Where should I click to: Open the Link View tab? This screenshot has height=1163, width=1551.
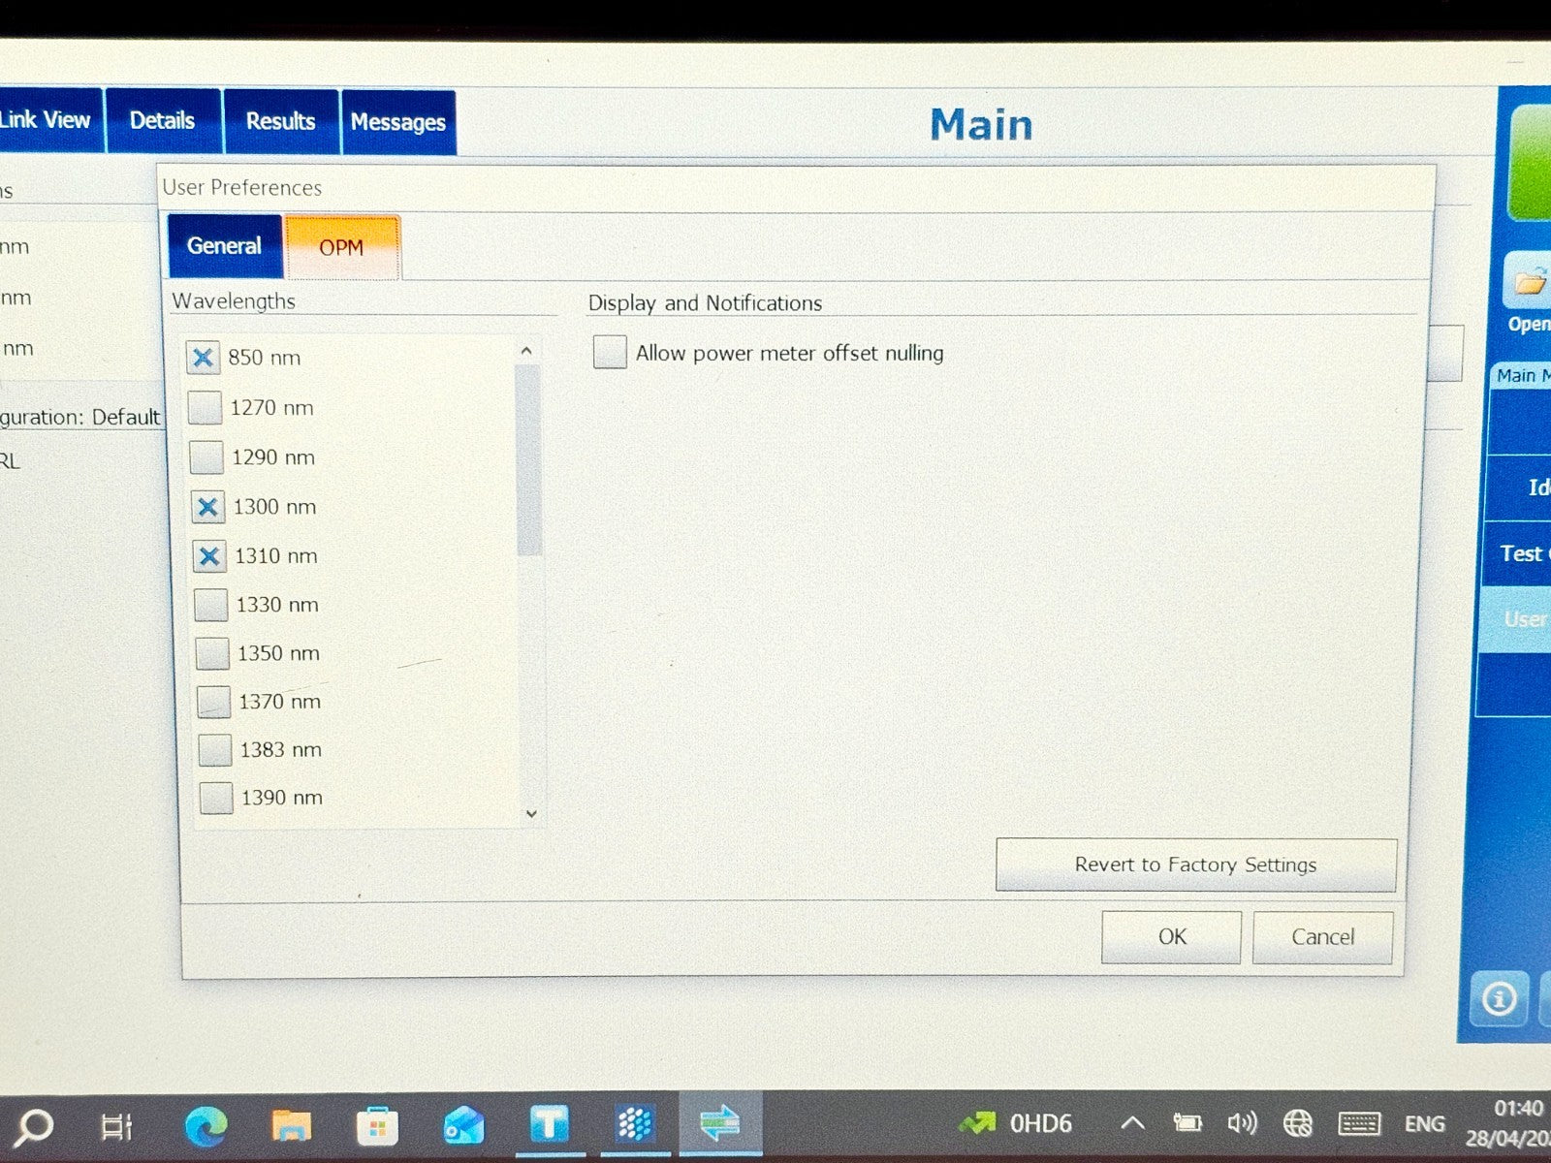coord(48,120)
